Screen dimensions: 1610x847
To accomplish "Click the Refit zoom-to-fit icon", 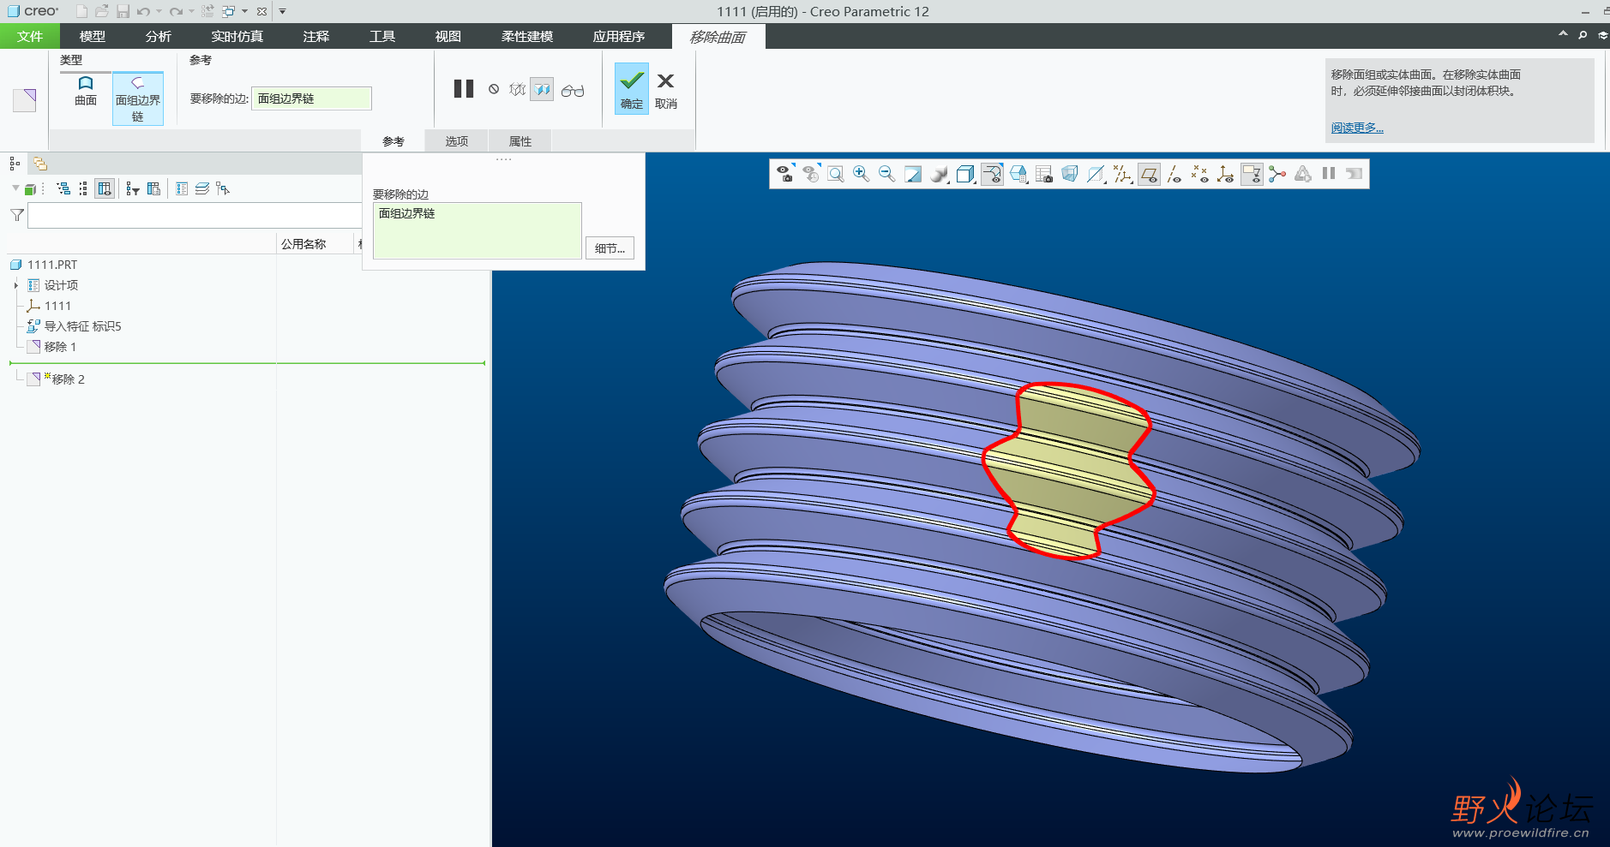I will point(835,174).
